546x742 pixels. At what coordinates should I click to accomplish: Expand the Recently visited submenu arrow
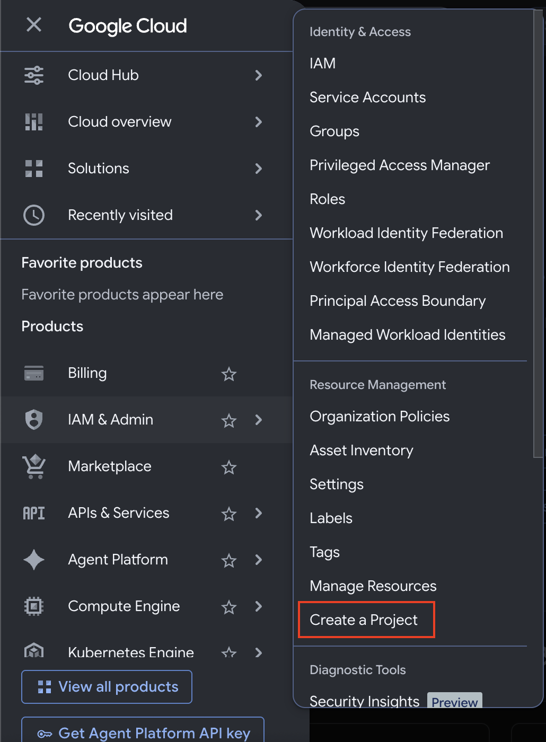pyautogui.click(x=259, y=215)
